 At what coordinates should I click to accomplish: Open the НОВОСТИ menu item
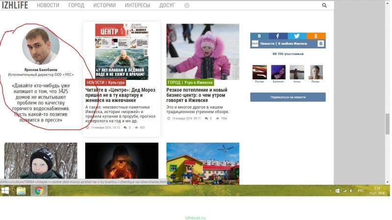48,5
